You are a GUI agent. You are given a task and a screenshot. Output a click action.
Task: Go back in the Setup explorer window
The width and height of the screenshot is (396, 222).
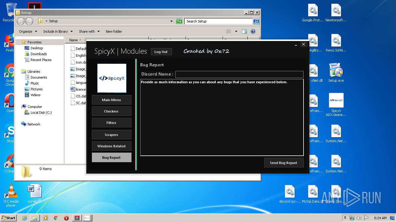click(x=21, y=21)
